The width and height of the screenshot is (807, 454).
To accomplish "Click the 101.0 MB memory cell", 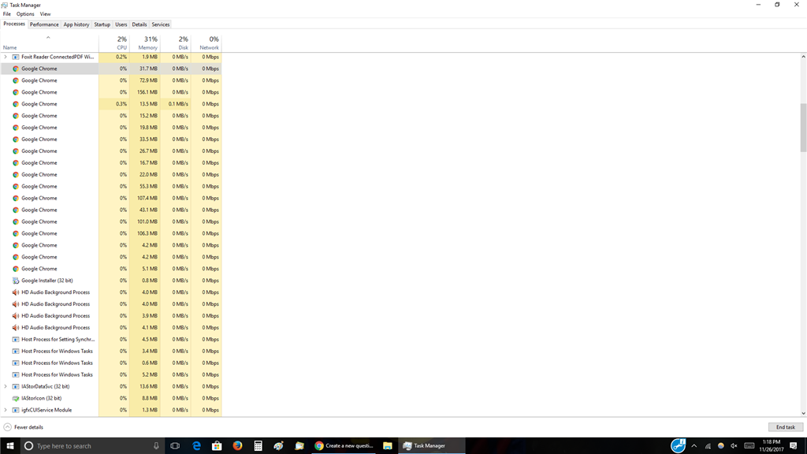I will (x=145, y=221).
